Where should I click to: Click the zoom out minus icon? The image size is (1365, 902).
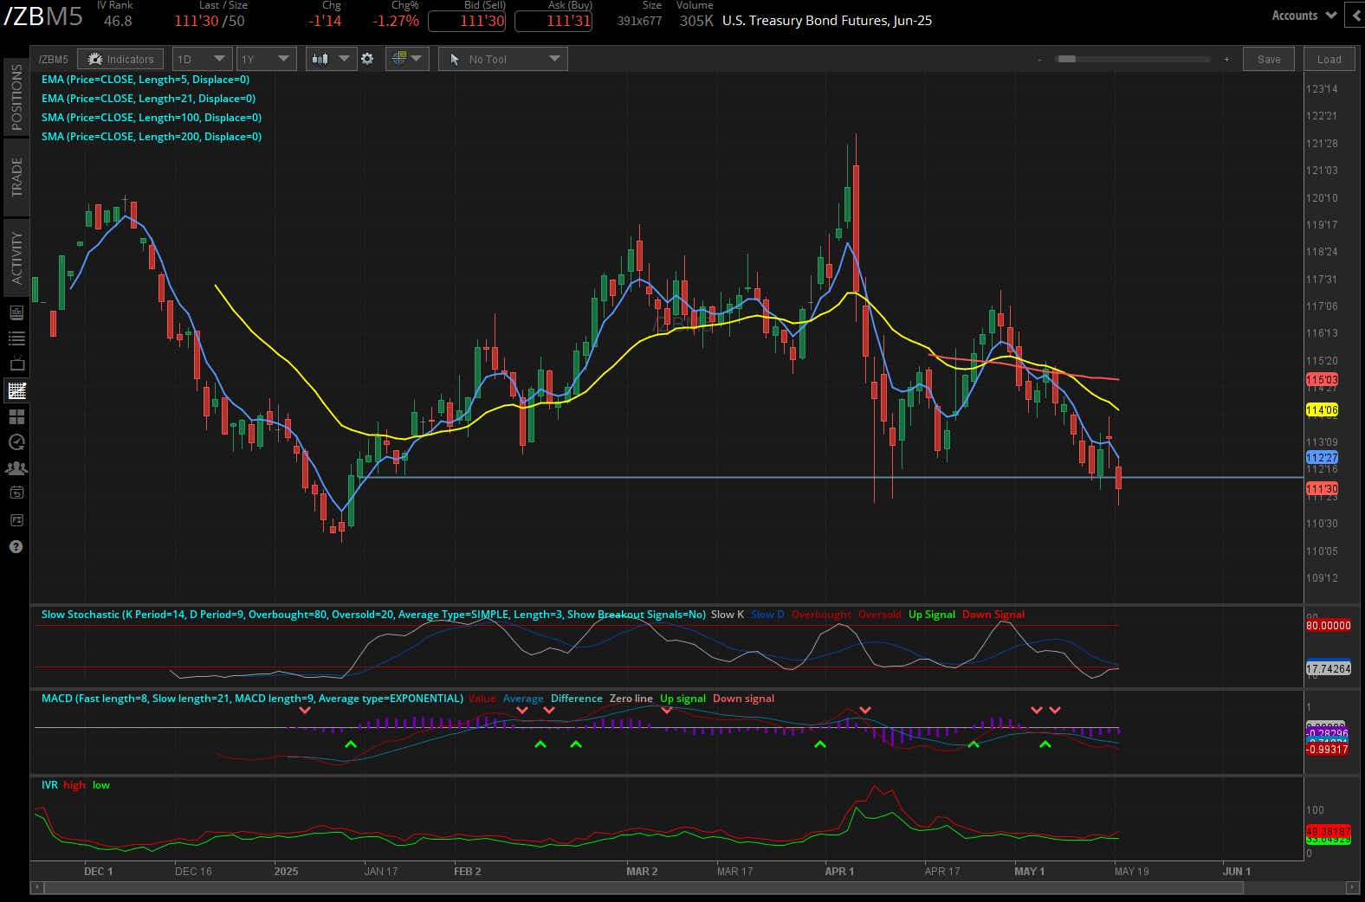1039,59
